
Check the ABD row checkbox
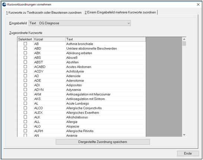(25, 48)
